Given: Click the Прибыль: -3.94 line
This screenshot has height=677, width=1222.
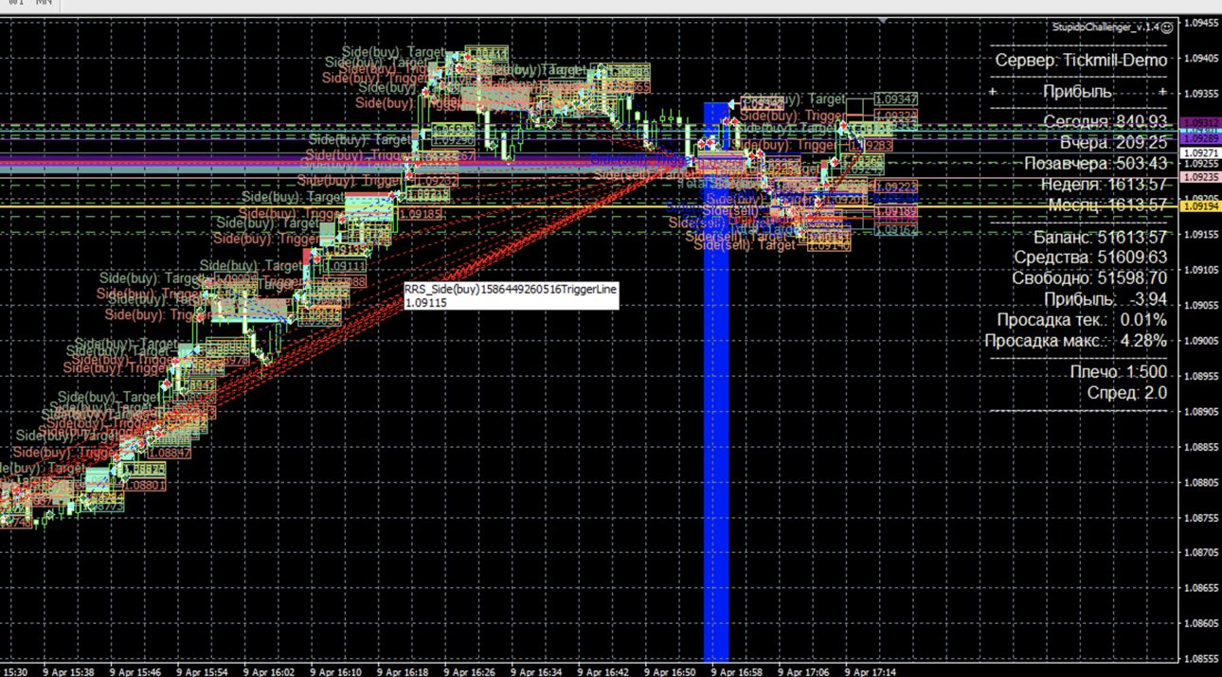Looking at the screenshot, I should pos(1104,299).
